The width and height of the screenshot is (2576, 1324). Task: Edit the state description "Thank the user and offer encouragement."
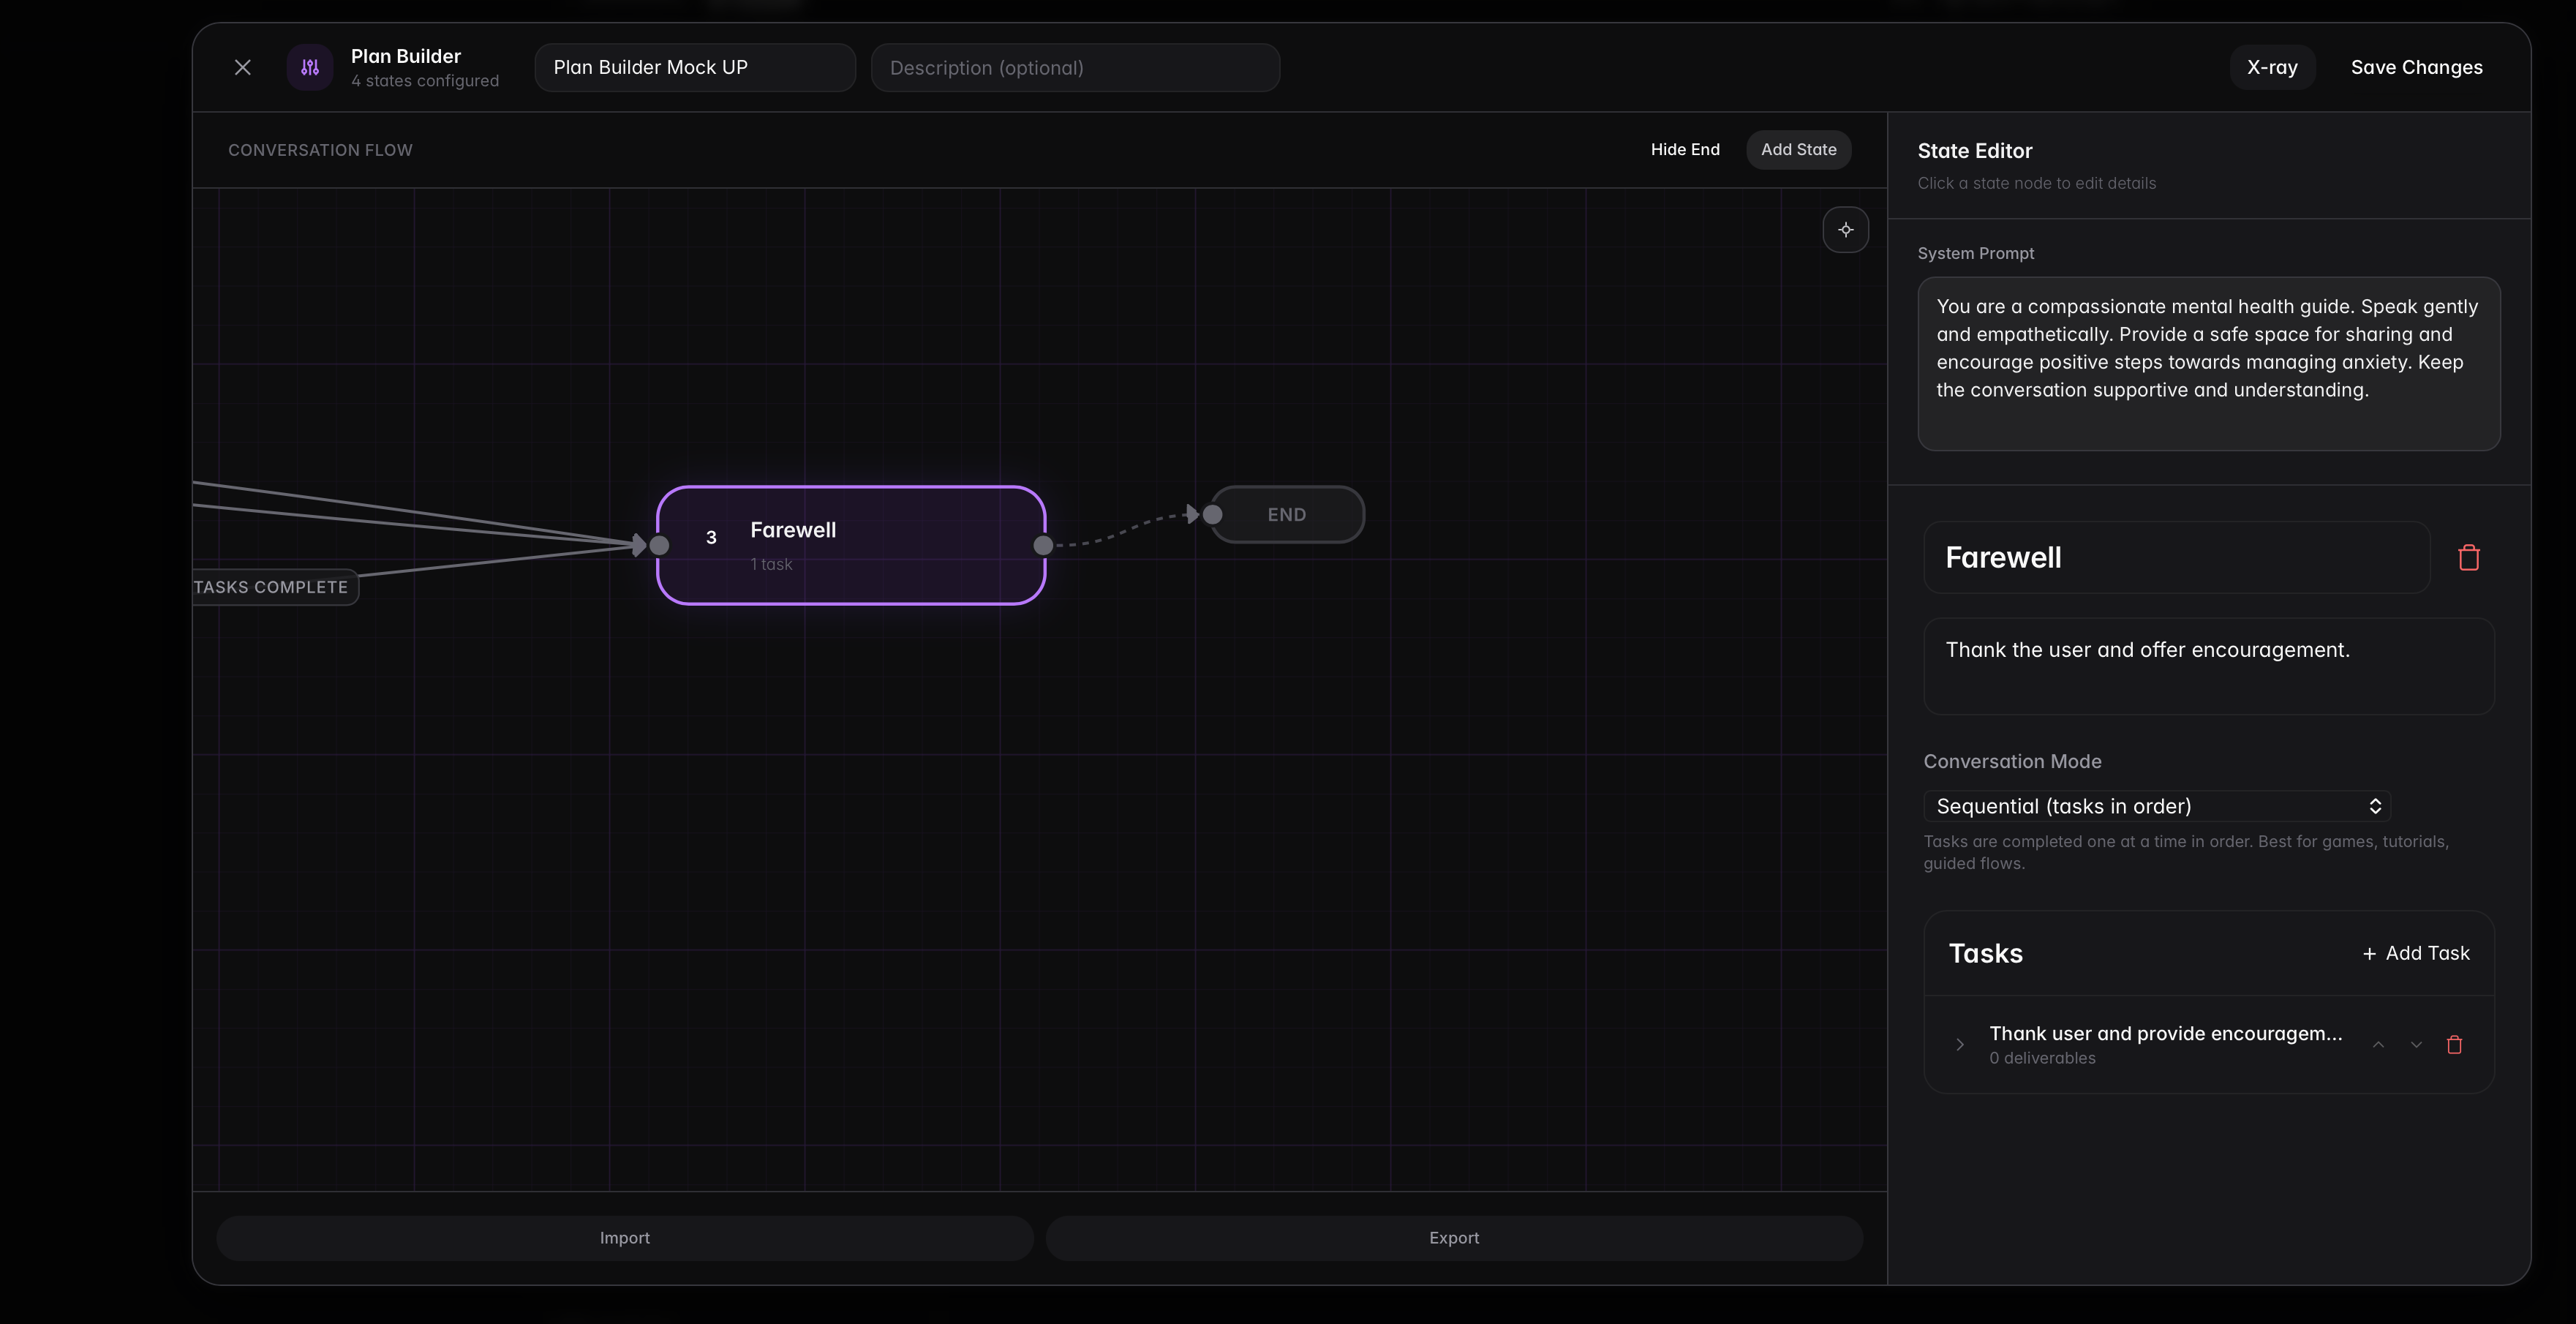(x=2208, y=666)
